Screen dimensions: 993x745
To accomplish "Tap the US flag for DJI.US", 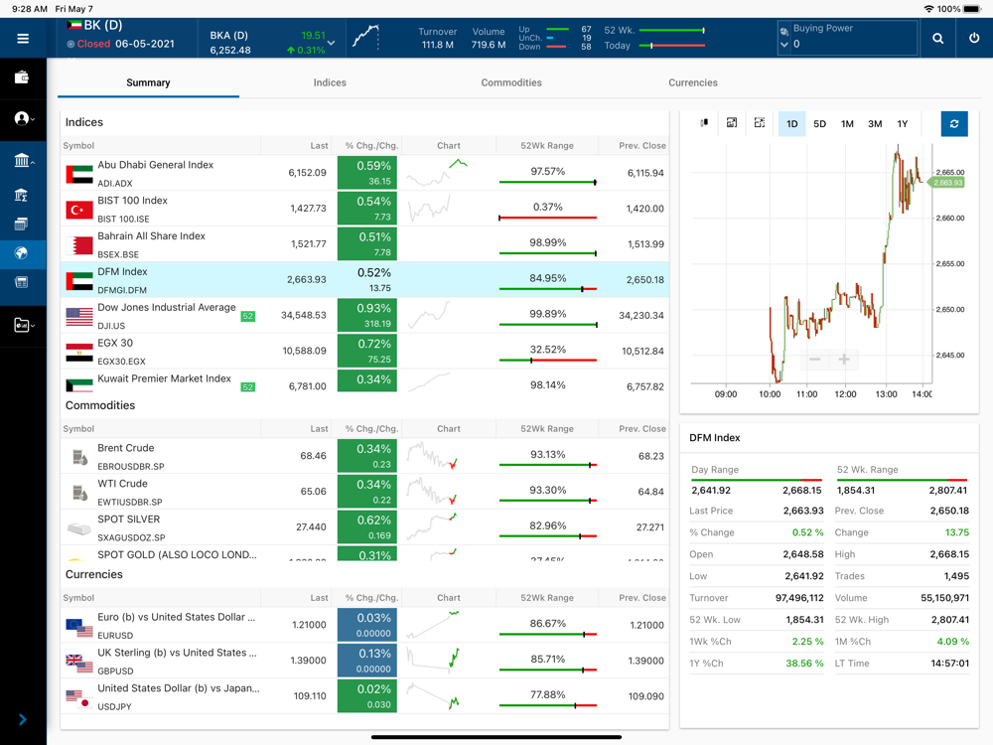I will pos(79,317).
